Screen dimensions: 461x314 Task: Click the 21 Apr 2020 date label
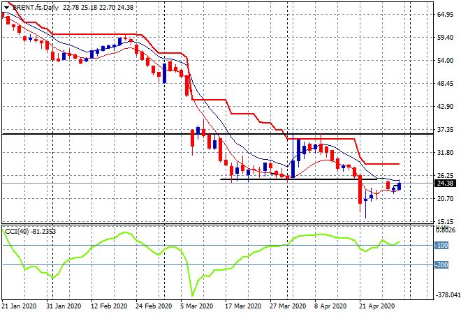377,306
